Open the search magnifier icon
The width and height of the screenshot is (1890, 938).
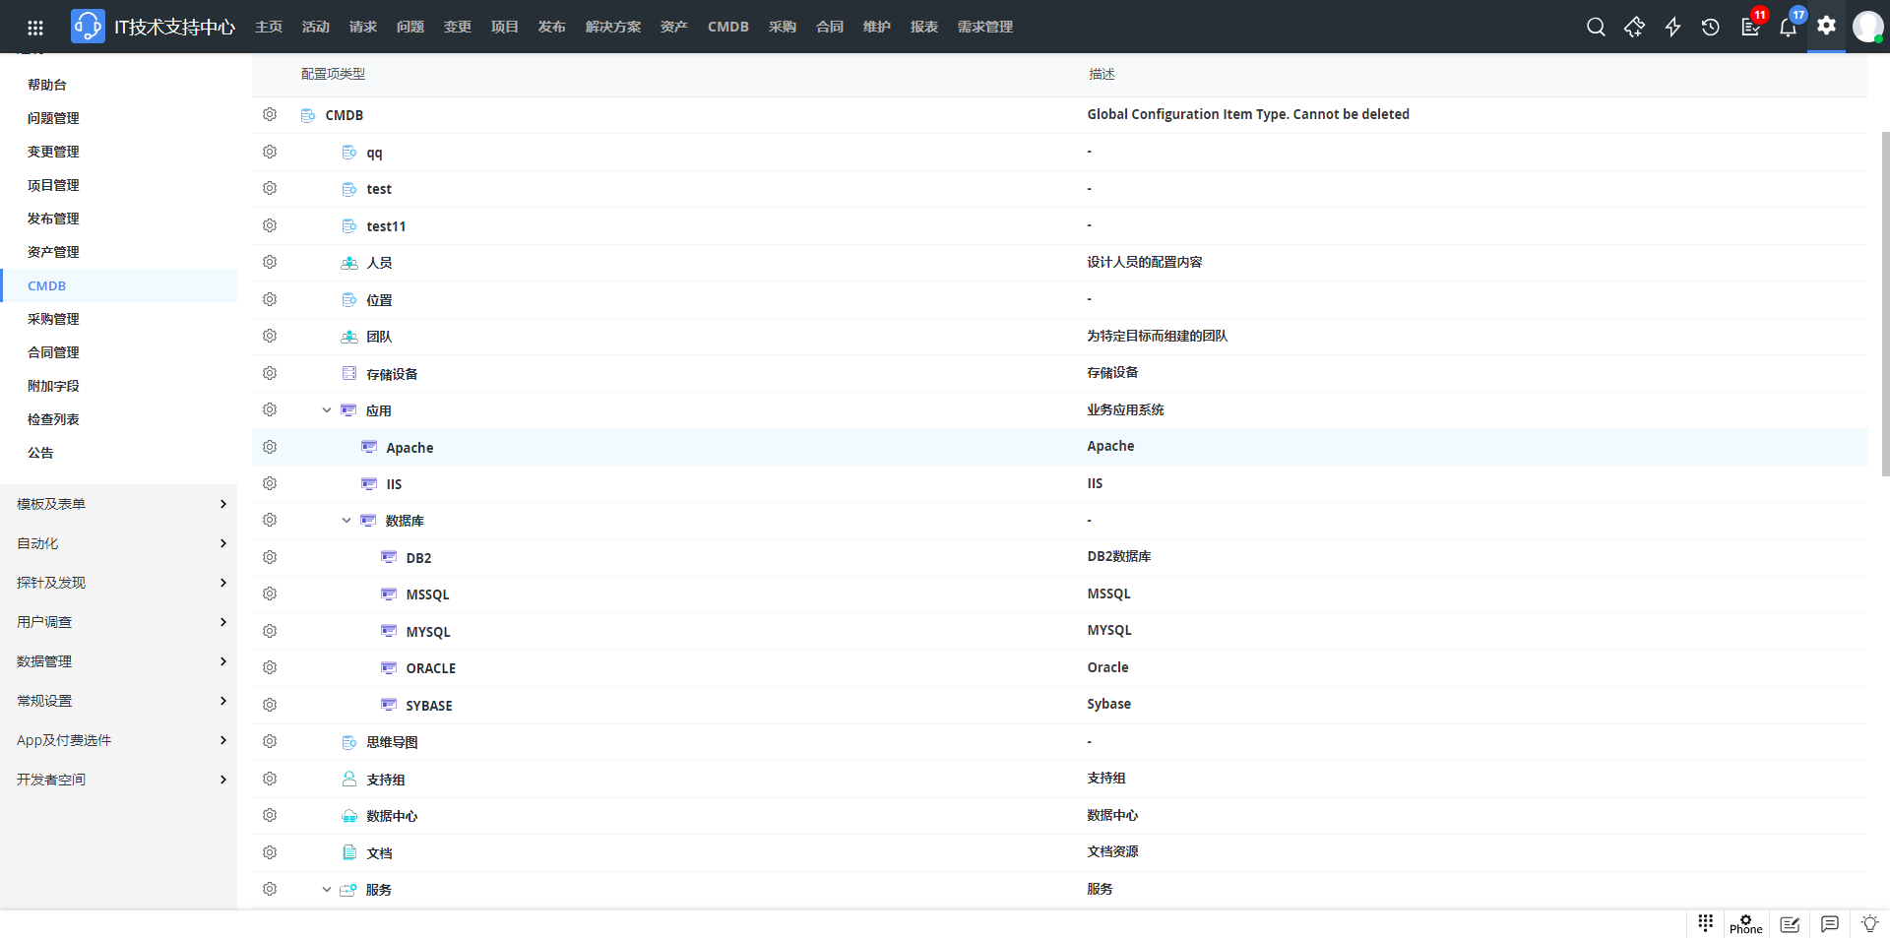(x=1596, y=27)
